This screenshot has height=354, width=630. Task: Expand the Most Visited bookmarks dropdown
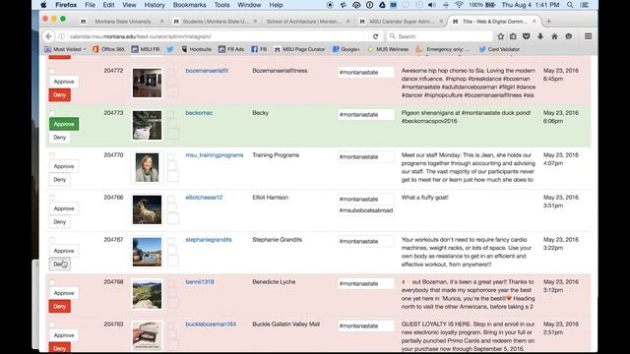(x=65, y=49)
